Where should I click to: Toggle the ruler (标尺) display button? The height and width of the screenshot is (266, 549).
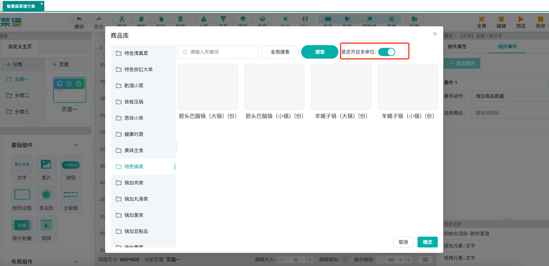tap(328, 19)
